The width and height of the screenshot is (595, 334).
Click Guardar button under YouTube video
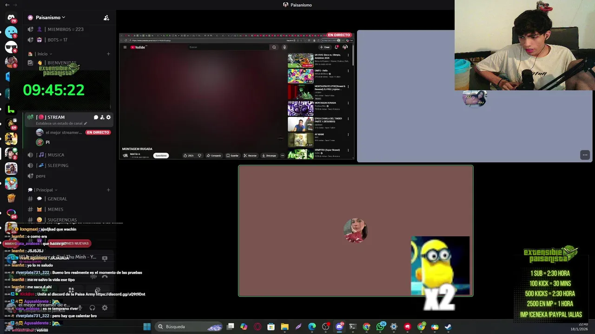(x=232, y=155)
